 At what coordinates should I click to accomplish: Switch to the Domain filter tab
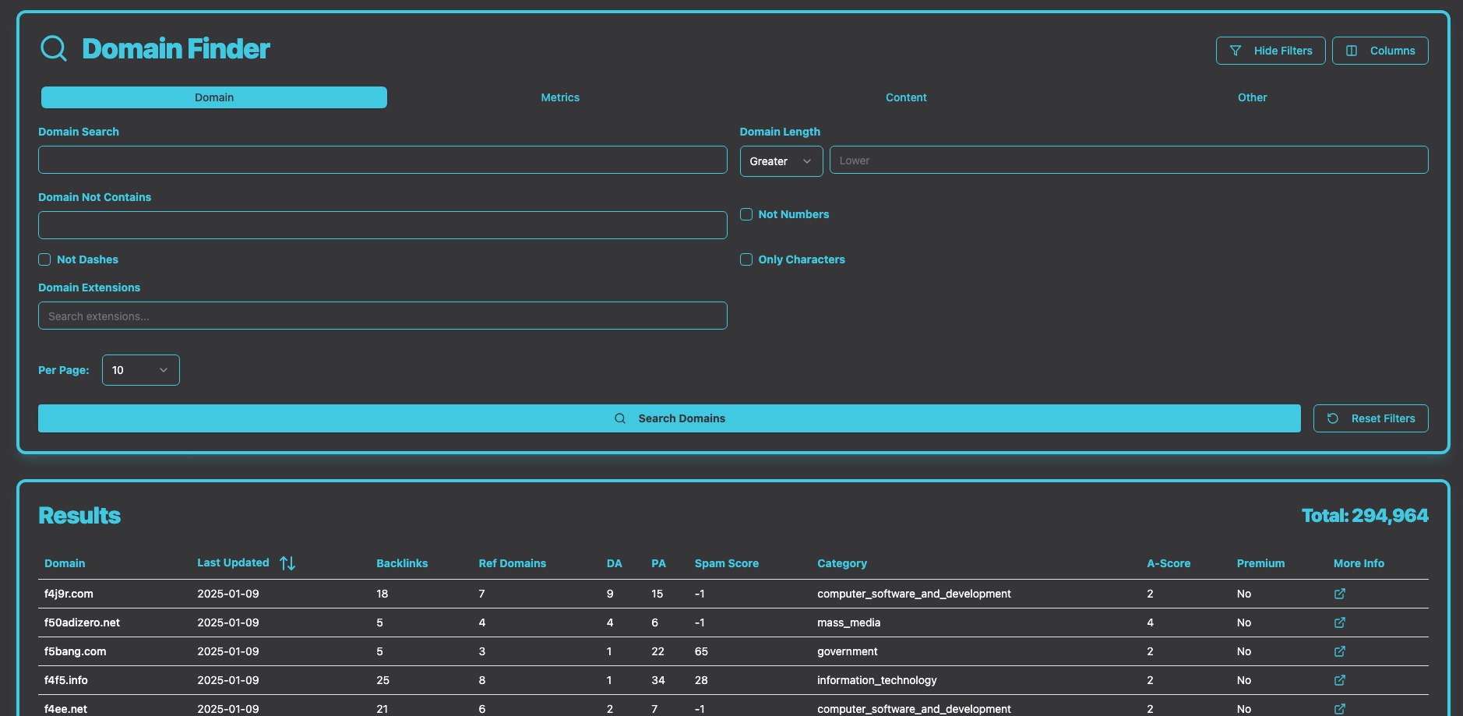pyautogui.click(x=214, y=97)
